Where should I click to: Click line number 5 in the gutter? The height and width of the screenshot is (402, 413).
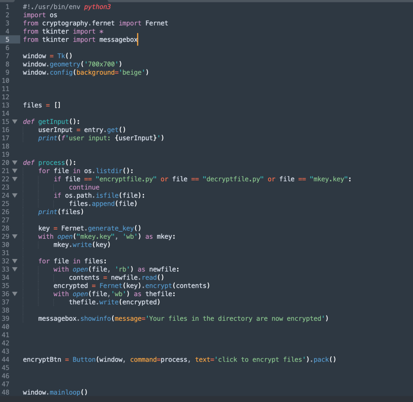(7, 40)
